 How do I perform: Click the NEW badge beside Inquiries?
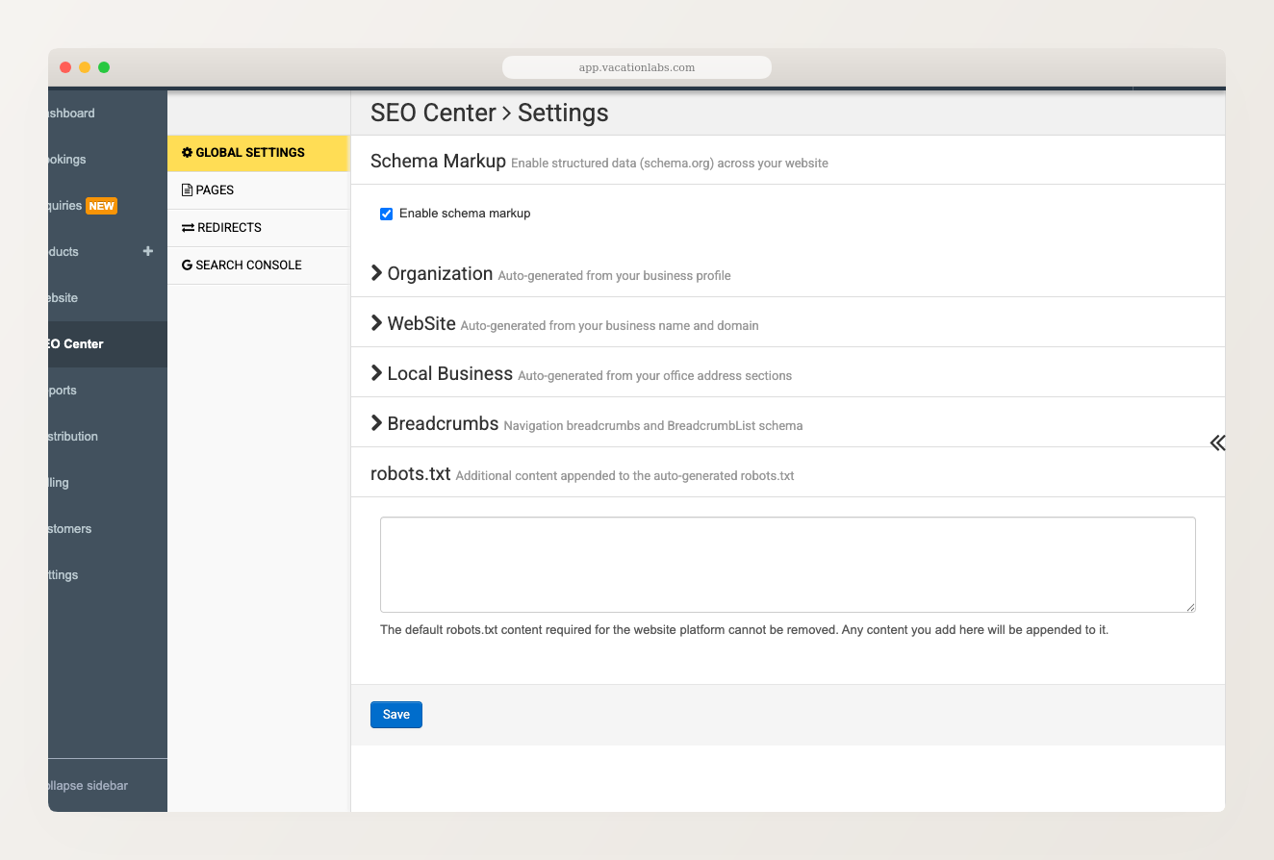[x=101, y=206]
